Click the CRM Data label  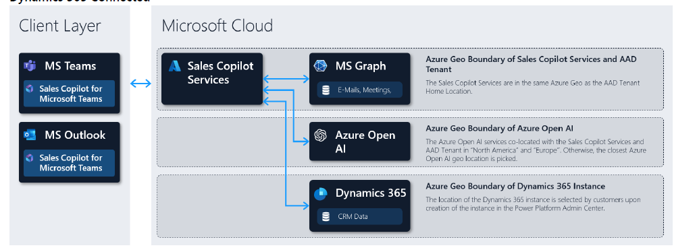353,216
